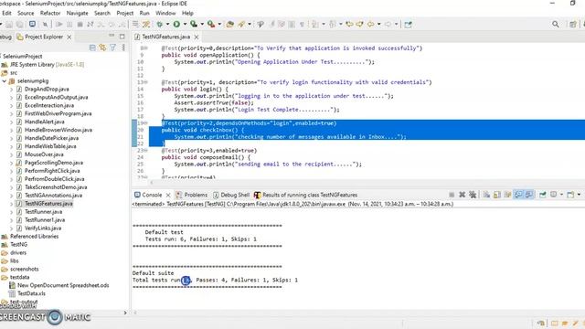The width and height of the screenshot is (585, 329).
Task: Click the Suspend debug icon
Action: coord(69,25)
